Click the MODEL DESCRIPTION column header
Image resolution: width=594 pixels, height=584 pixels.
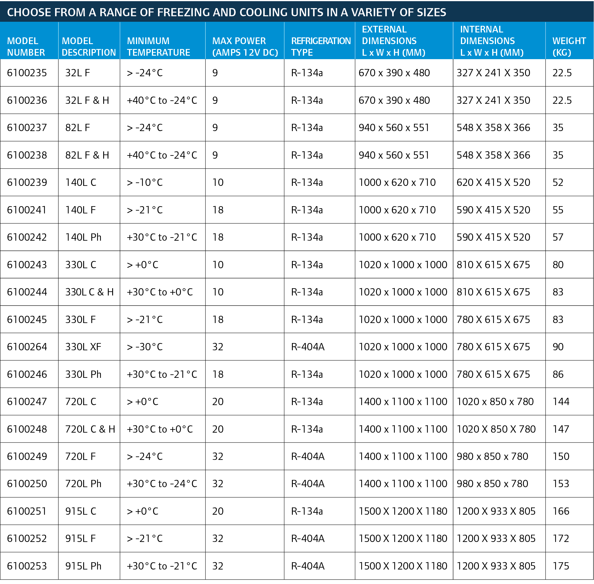pos(89,47)
